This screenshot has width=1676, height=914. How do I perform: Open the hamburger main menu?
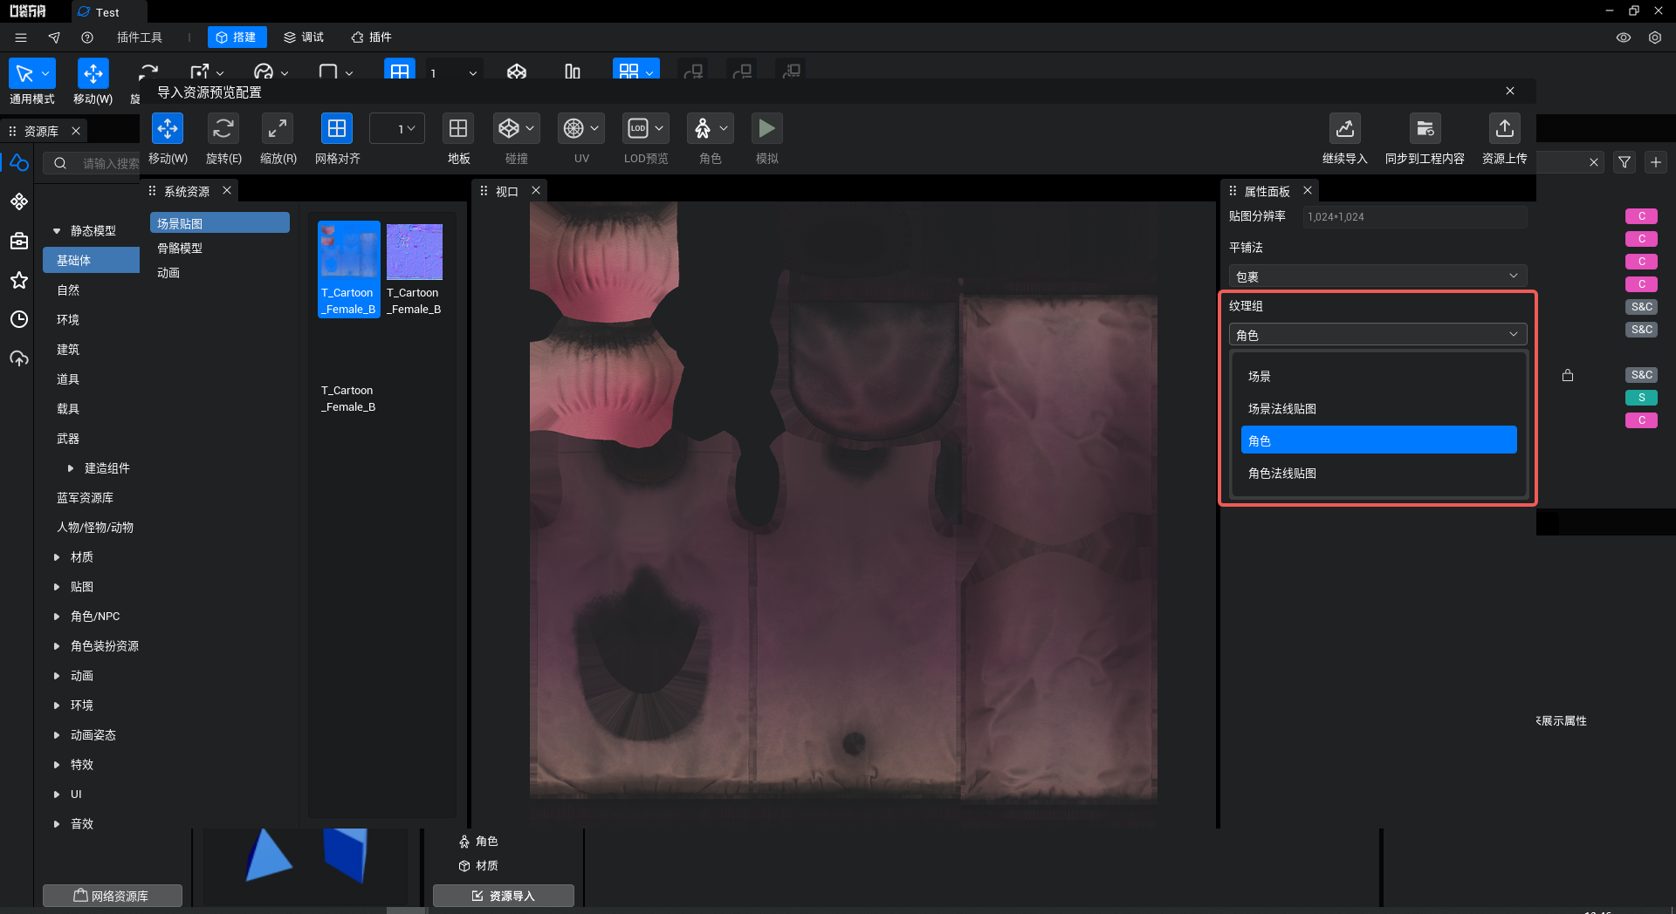[x=21, y=38]
